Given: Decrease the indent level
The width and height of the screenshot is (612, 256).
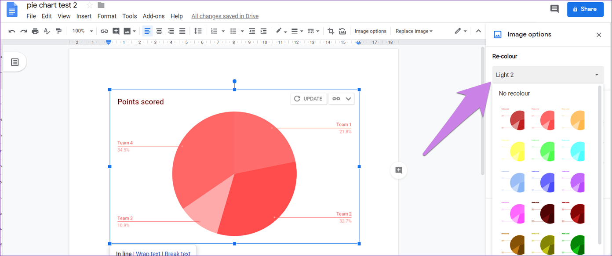Looking at the screenshot, I should tap(252, 31).
